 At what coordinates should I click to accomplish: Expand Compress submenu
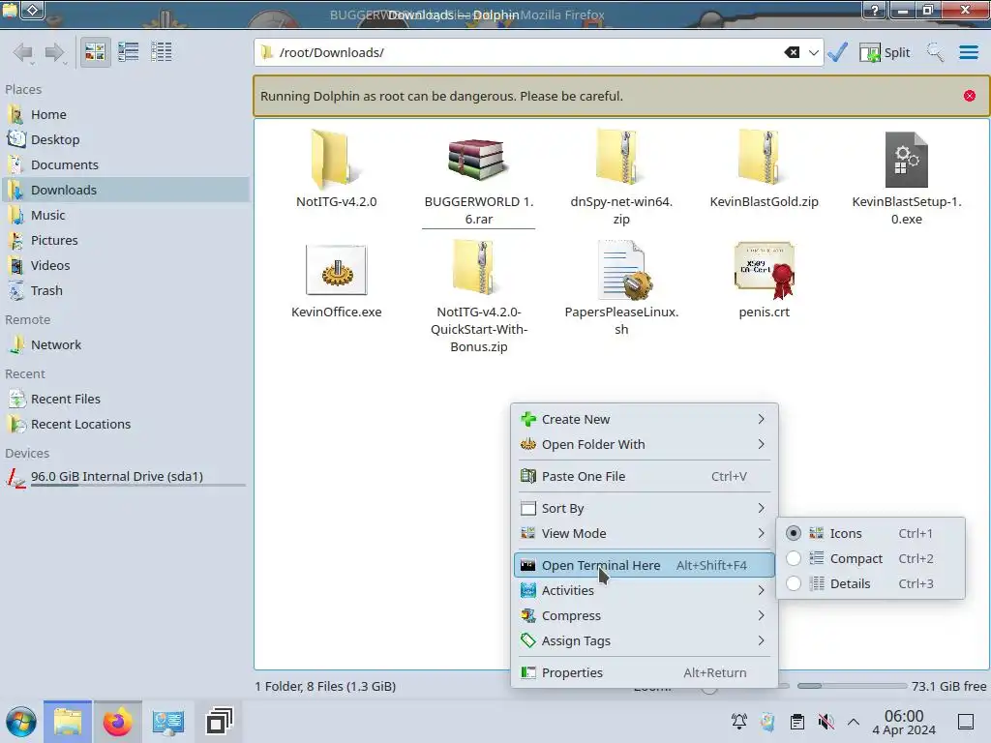coord(644,616)
